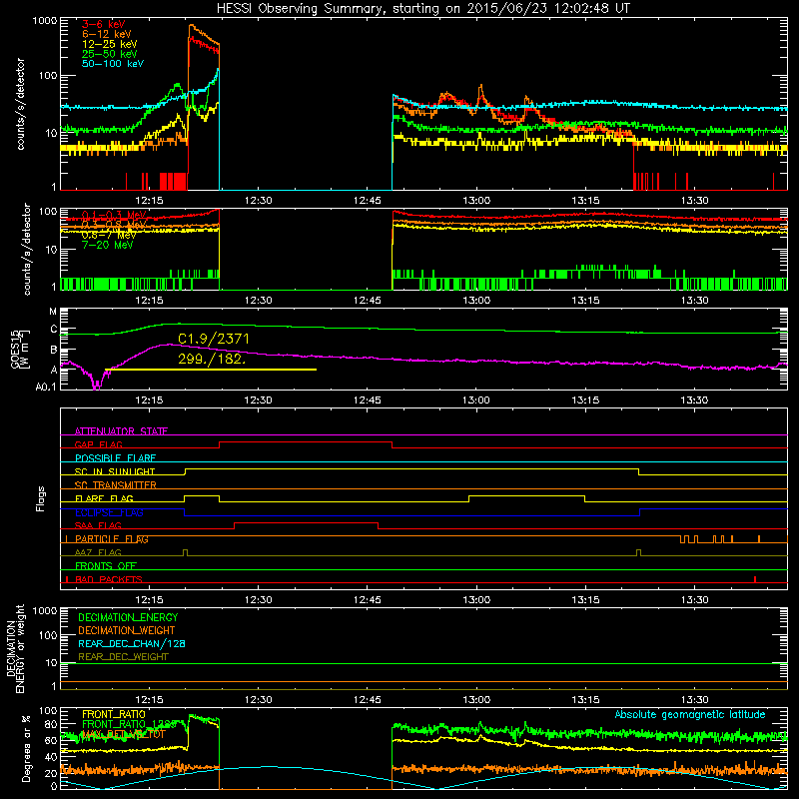Image resolution: width=799 pixels, height=799 pixels.
Task: Click the Degrees or % axis label
Action: pyautogui.click(x=25, y=748)
